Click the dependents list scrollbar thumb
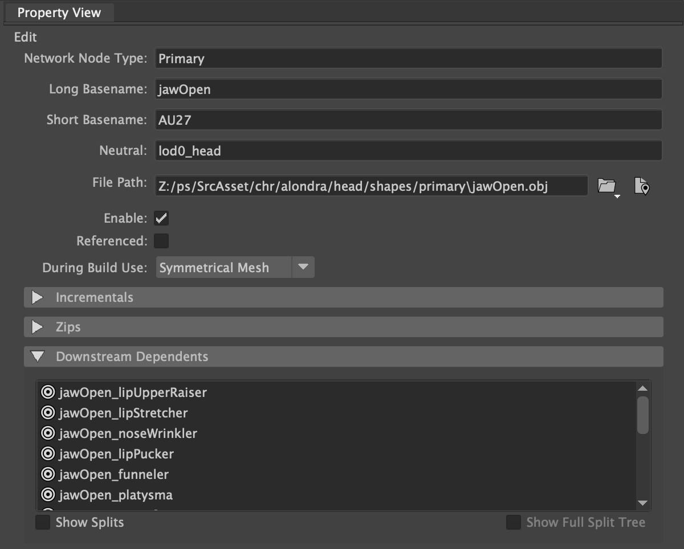 point(643,415)
